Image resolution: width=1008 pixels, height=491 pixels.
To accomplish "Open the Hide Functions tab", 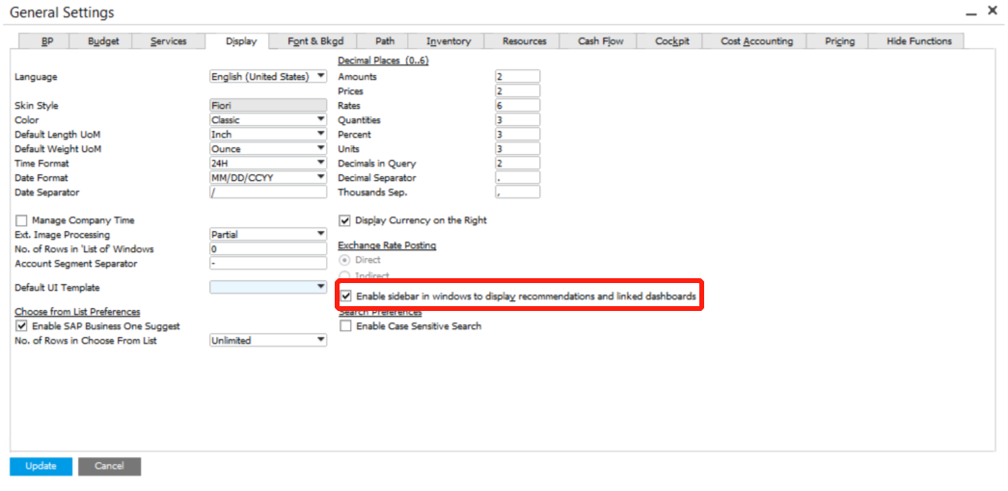I will tap(918, 41).
